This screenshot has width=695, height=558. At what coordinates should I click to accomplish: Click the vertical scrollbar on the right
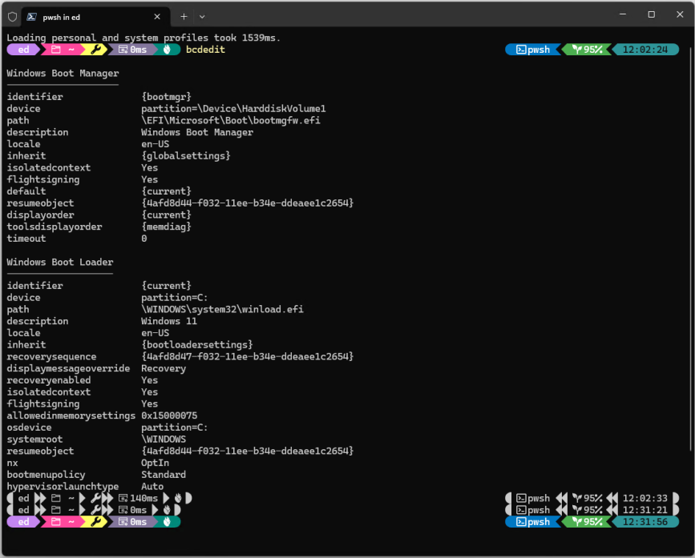(x=691, y=240)
